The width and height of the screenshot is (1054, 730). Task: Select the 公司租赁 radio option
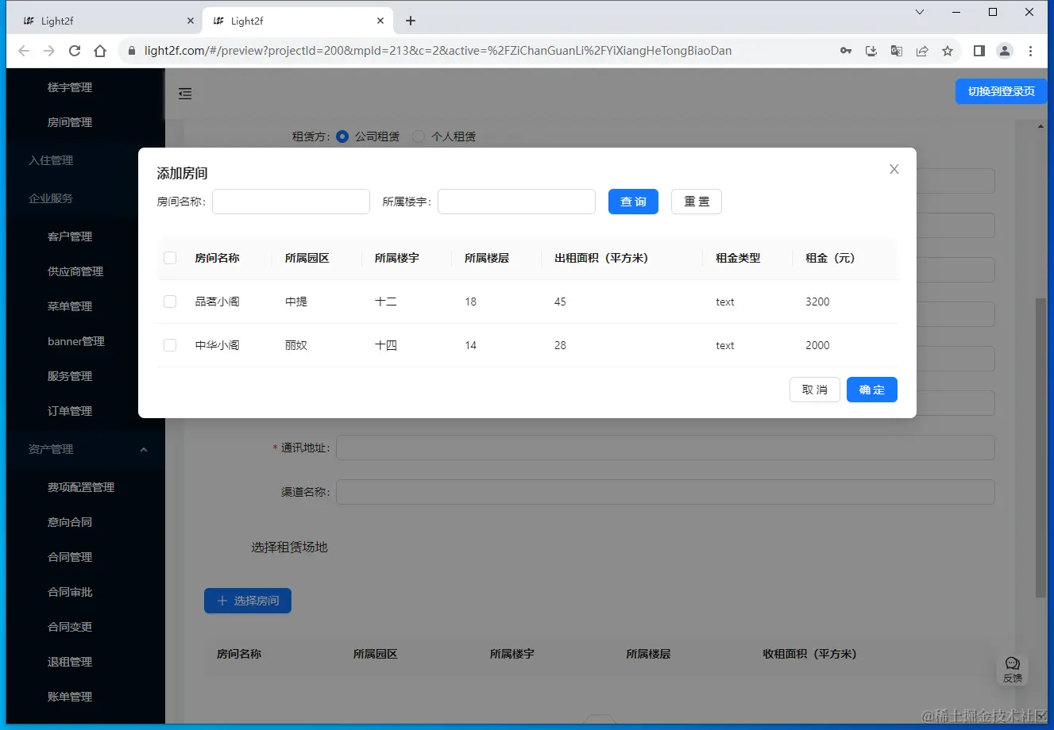click(342, 136)
